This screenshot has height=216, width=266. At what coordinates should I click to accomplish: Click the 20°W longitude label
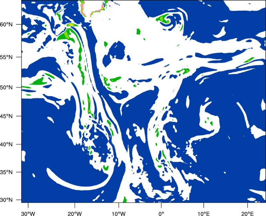click(x=74, y=214)
